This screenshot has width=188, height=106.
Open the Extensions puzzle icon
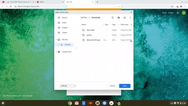click(181, 6)
